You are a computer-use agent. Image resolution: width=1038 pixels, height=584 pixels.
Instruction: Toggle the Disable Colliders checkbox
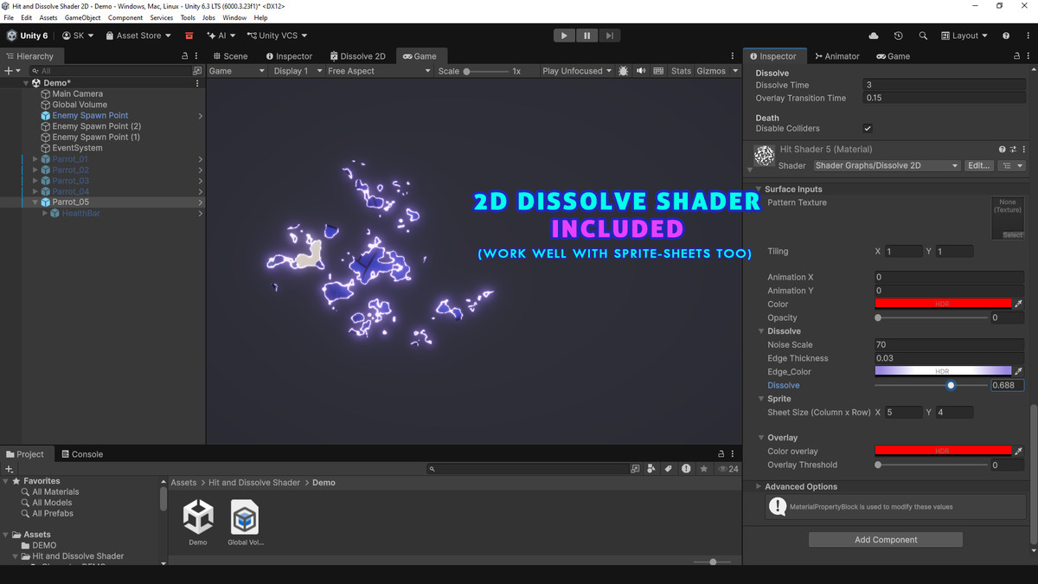(868, 129)
